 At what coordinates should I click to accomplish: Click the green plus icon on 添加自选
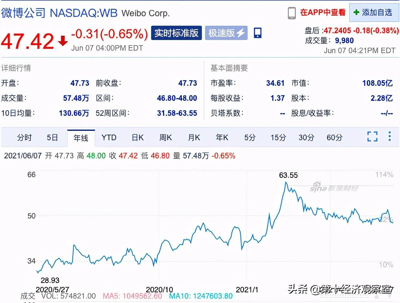(356, 13)
